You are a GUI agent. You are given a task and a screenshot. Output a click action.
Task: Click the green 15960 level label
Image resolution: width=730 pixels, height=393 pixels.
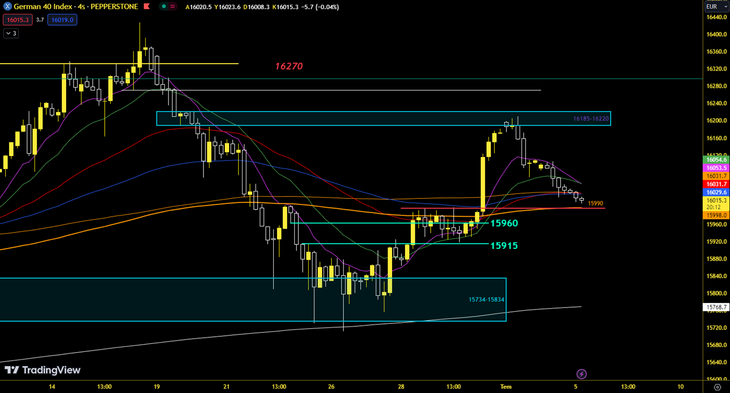click(504, 223)
